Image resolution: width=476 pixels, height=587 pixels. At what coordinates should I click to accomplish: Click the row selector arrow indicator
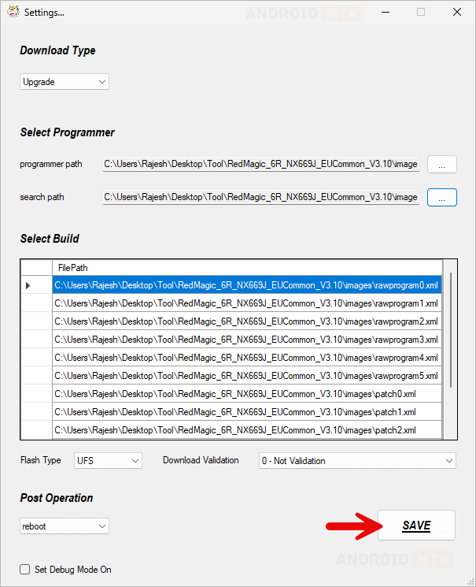pos(29,285)
